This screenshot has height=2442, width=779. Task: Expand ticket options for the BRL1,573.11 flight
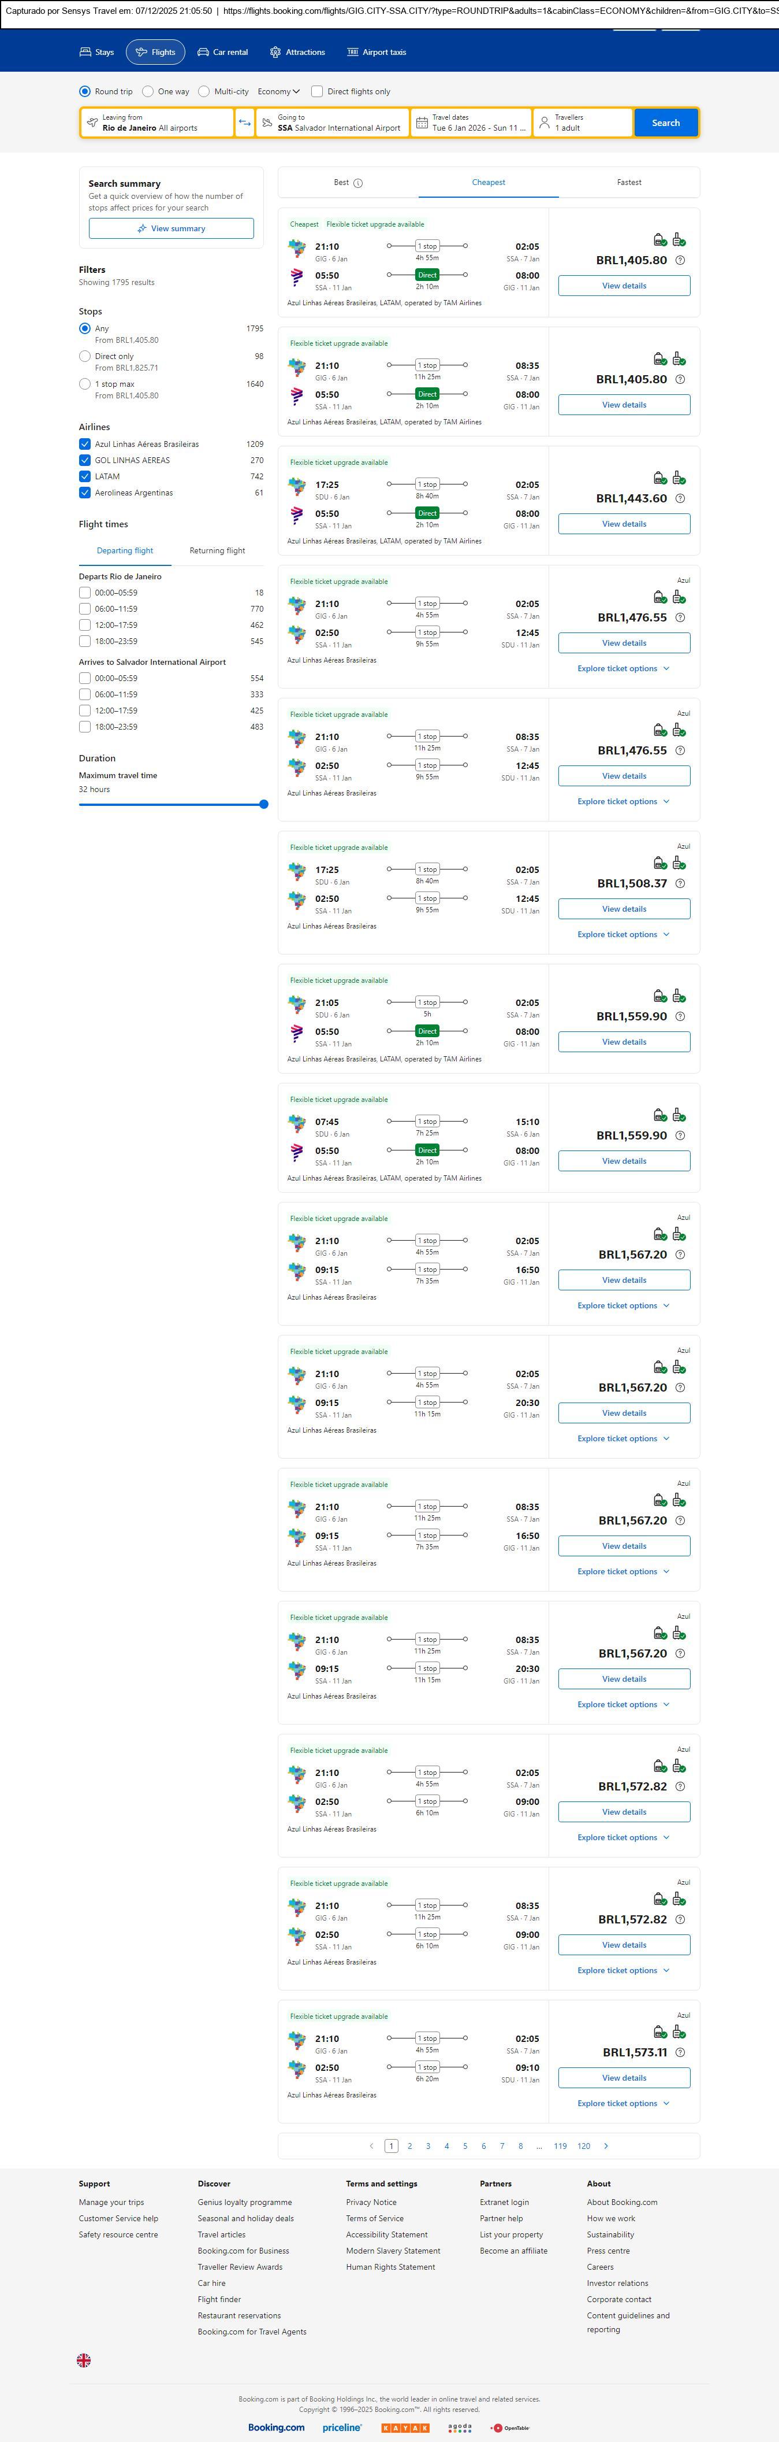624,2103
